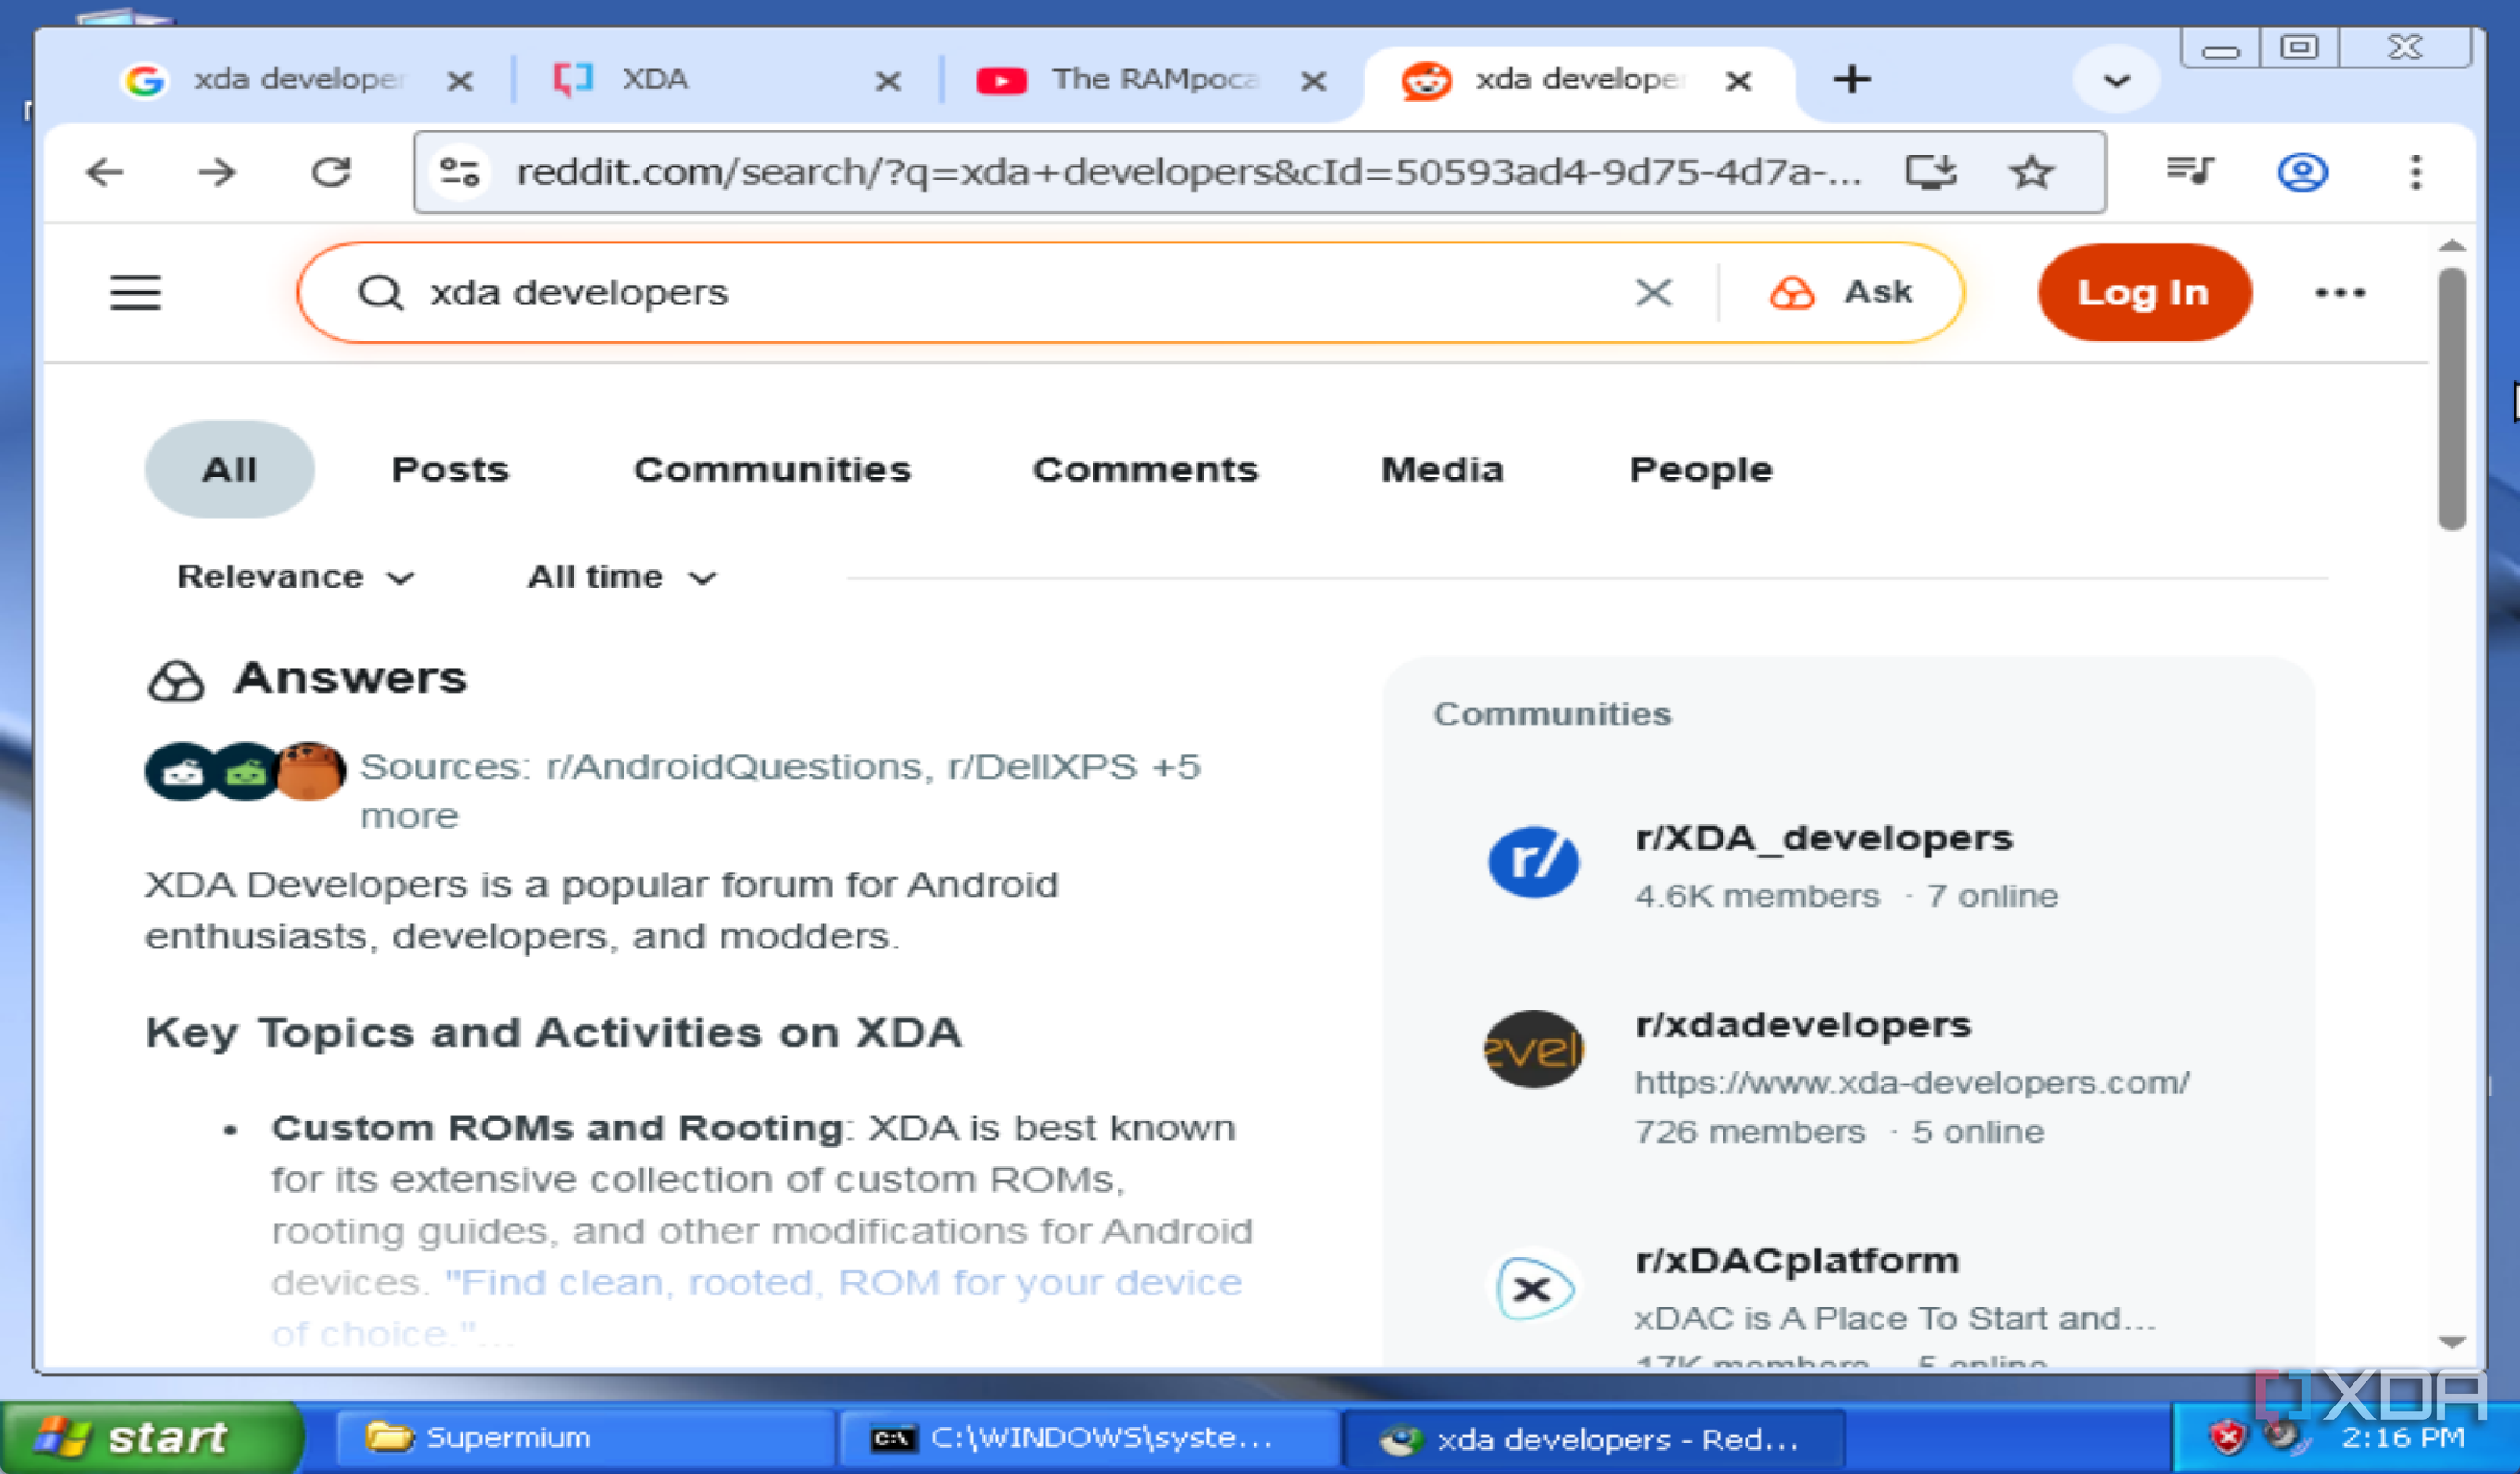Screen dimensions: 2520x1474
Task: Click r/XDA_developers community avatar
Action: pos(1533,862)
